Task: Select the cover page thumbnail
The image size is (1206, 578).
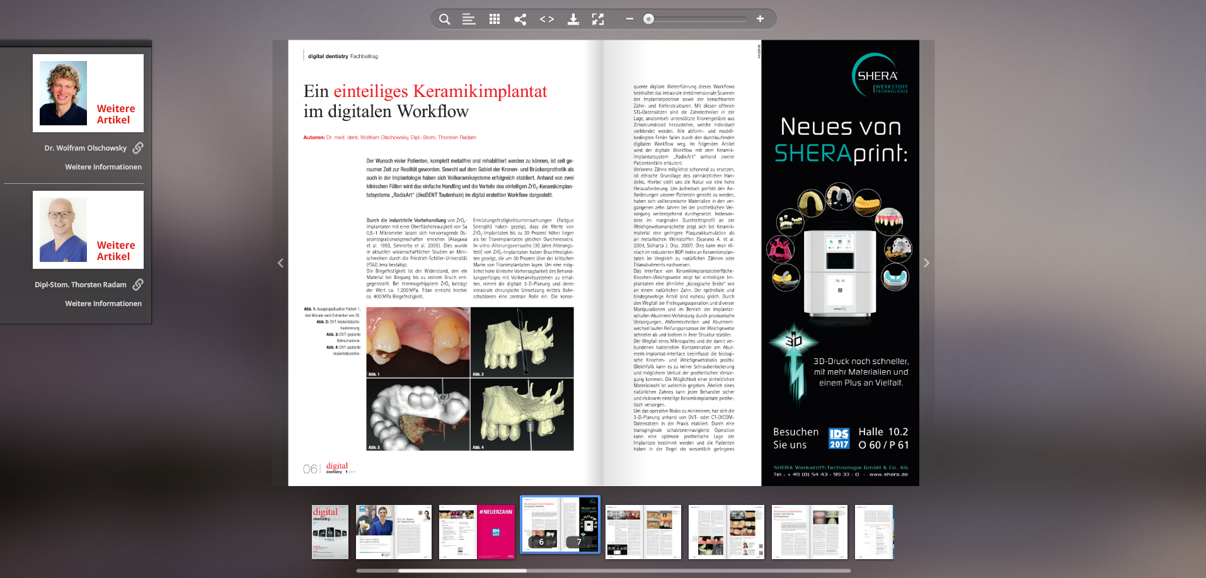Action: [330, 532]
